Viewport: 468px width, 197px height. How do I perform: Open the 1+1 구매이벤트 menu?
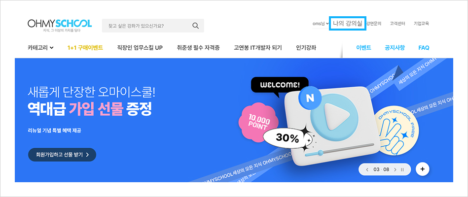[x=85, y=47]
